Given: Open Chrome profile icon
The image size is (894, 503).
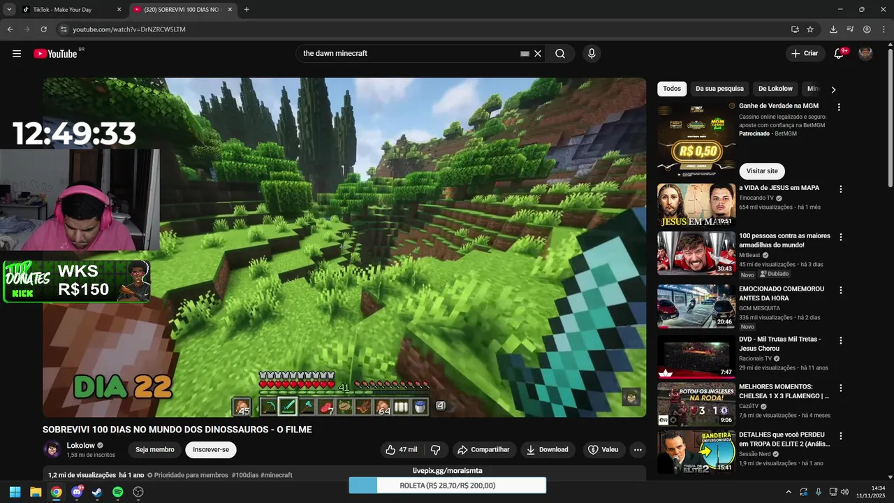Looking at the screenshot, I should (x=867, y=29).
